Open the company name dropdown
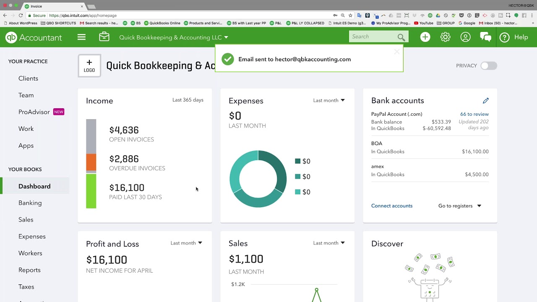This screenshot has width=537, height=302. pyautogui.click(x=174, y=37)
